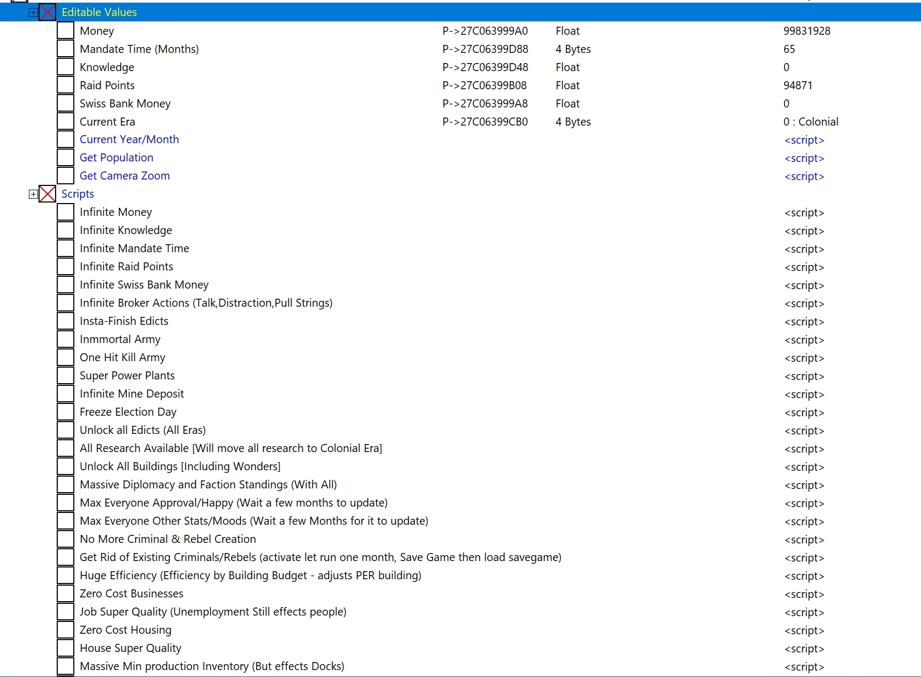Screen dimensions: 921x677
Task: Collapse the Scripts group expander
Action: pos(33,194)
